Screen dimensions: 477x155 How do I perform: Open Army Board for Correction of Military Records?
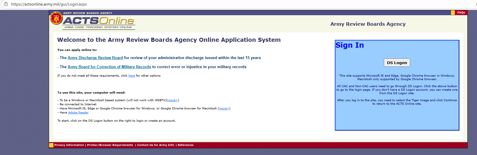(x=109, y=67)
